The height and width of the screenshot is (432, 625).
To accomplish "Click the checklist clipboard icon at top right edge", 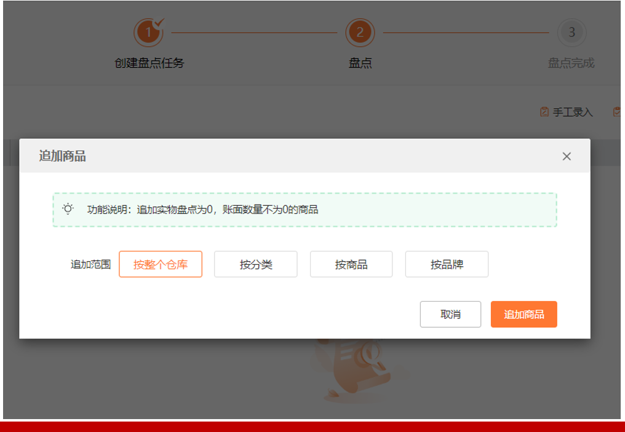I will 618,112.
